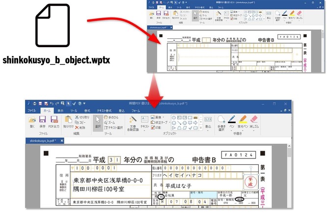Switch to the 表示 ribbon tab
The image size is (327, 215).
pos(60,111)
